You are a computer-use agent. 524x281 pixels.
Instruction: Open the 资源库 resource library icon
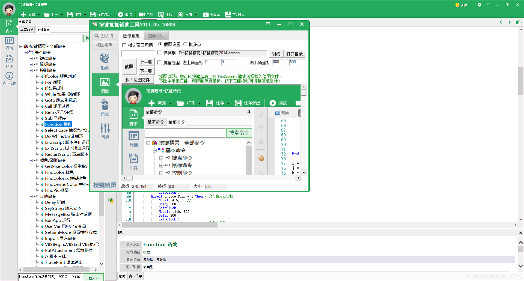coord(206,14)
